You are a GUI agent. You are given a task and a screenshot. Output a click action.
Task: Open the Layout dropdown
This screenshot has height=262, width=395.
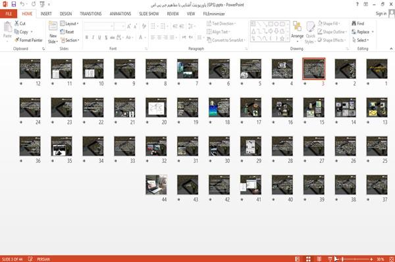click(x=69, y=24)
